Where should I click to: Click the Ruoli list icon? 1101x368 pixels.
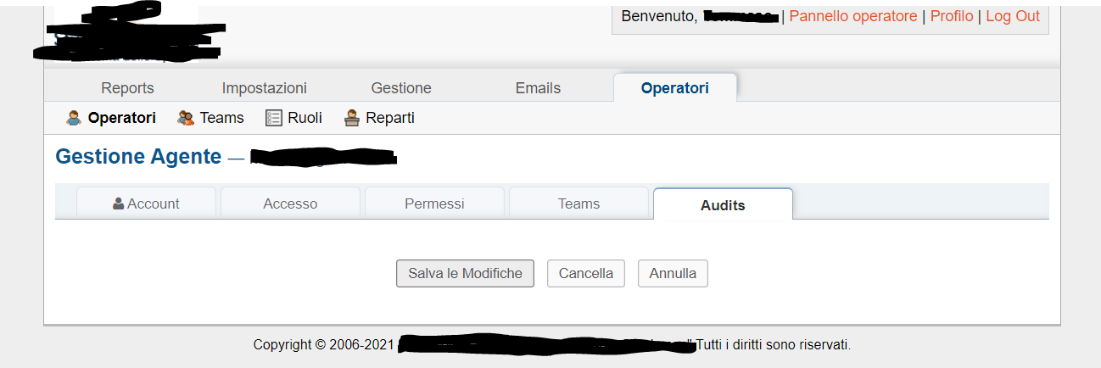click(273, 118)
